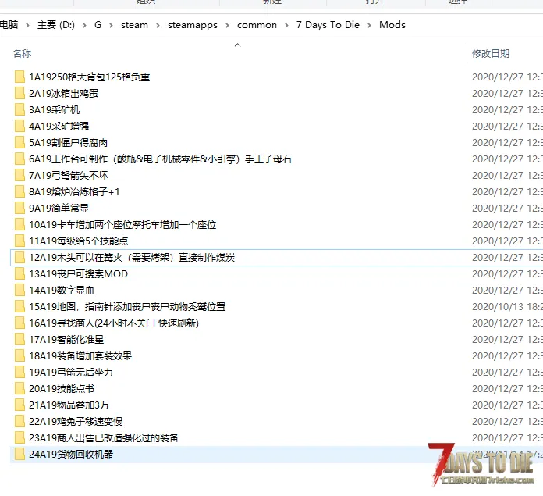The height and width of the screenshot is (496, 543).
Task: Select folder name 24A19货物回收机器
Action: coord(71,455)
